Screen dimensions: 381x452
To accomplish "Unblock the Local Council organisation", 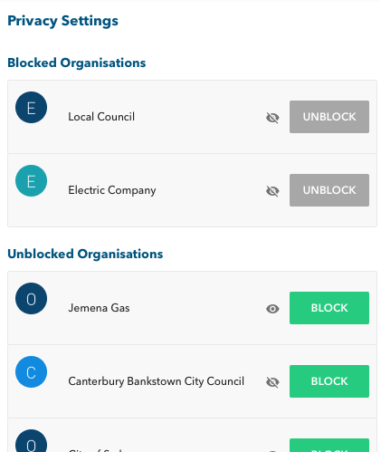I will [x=329, y=117].
